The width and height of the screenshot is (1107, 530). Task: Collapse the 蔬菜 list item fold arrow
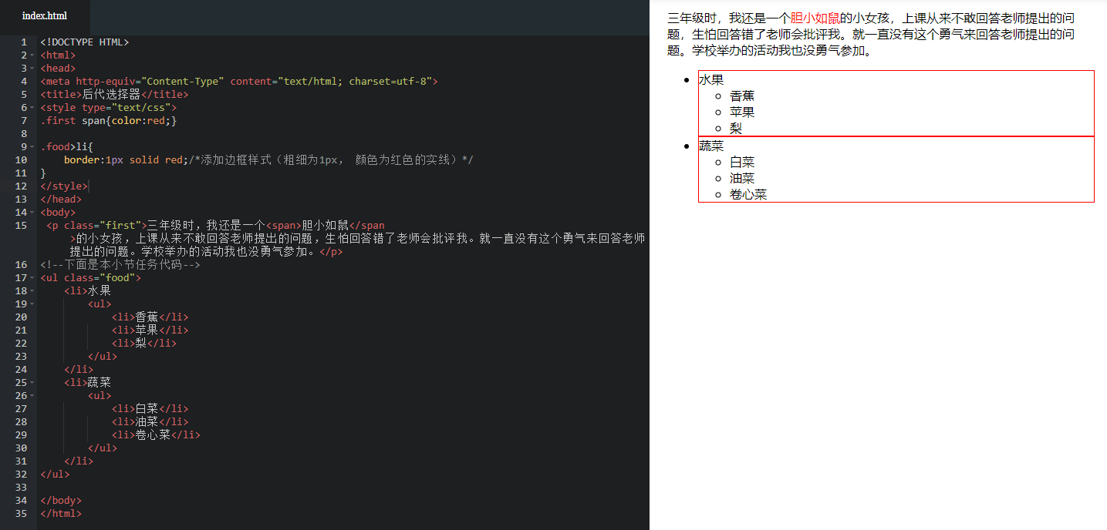[32, 382]
